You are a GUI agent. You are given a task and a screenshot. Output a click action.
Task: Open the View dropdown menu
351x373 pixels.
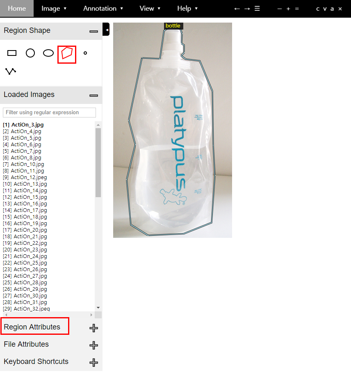click(150, 9)
